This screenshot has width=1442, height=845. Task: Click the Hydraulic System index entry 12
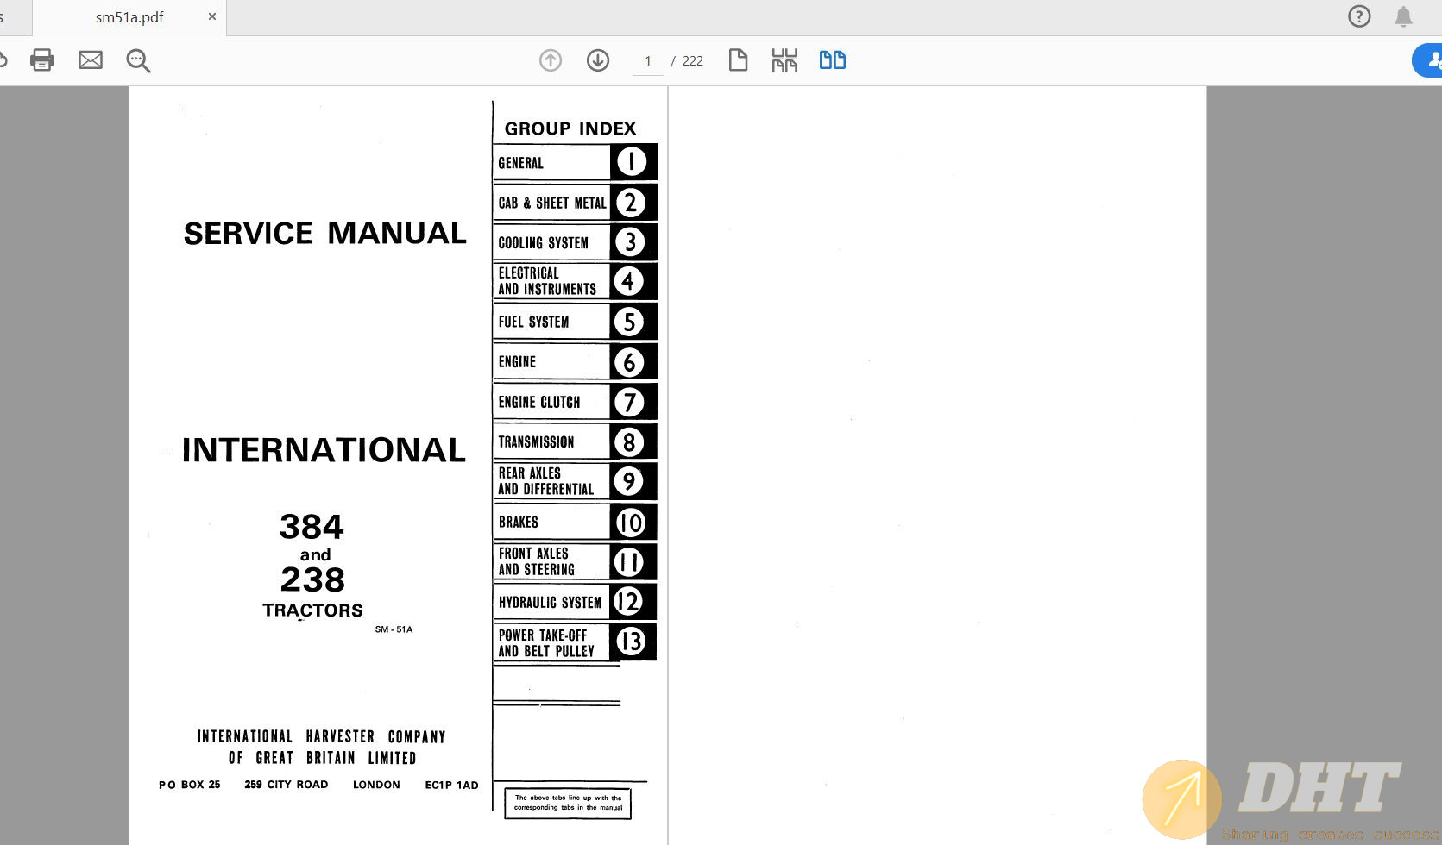click(x=575, y=602)
